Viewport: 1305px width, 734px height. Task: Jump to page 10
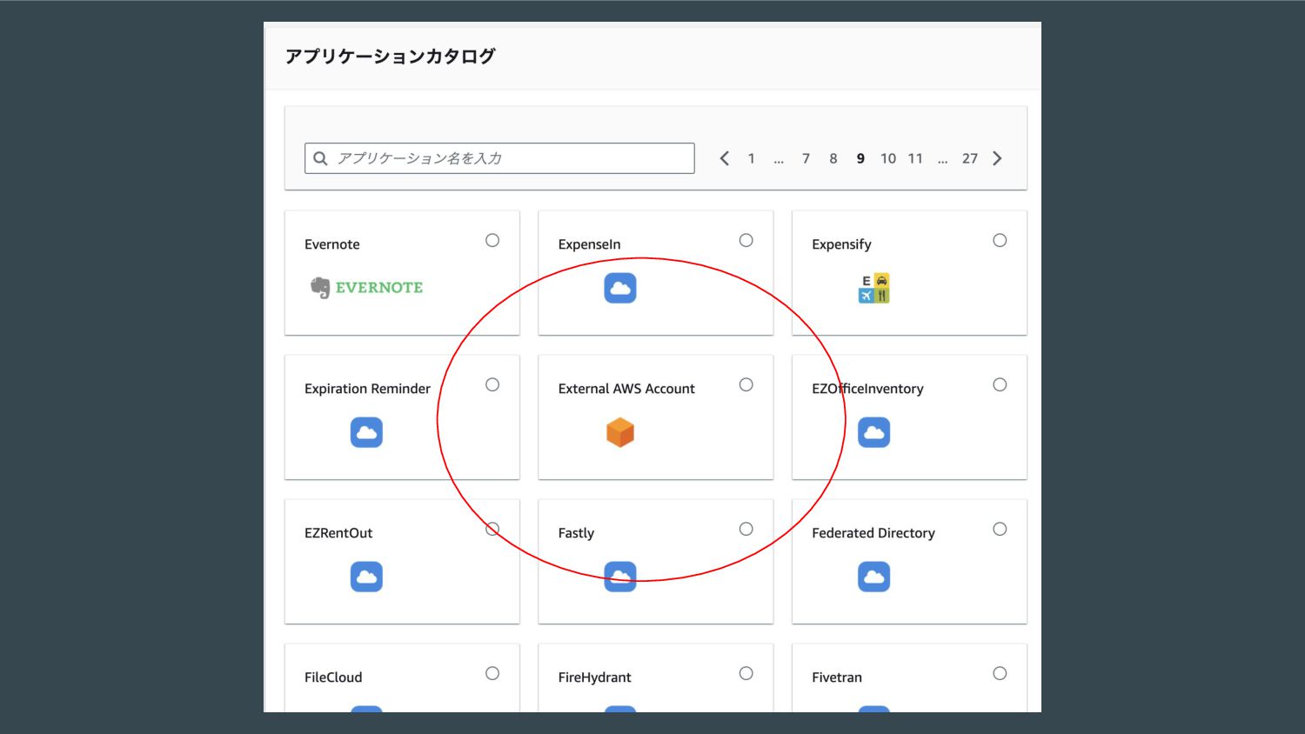pyautogui.click(x=887, y=158)
